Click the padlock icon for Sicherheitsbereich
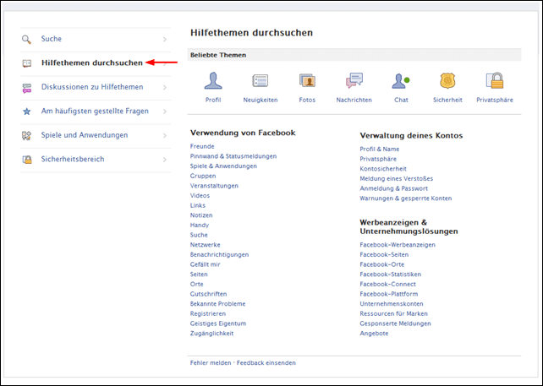The image size is (543, 386). (27, 160)
